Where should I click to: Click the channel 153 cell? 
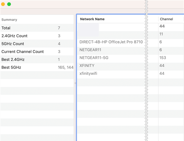[x=163, y=58]
